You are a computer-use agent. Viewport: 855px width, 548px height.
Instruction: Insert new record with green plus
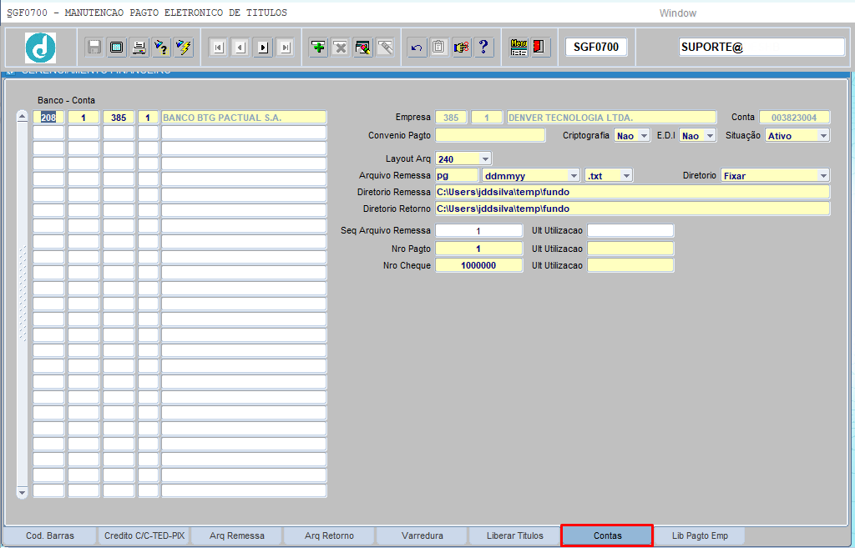tap(318, 48)
